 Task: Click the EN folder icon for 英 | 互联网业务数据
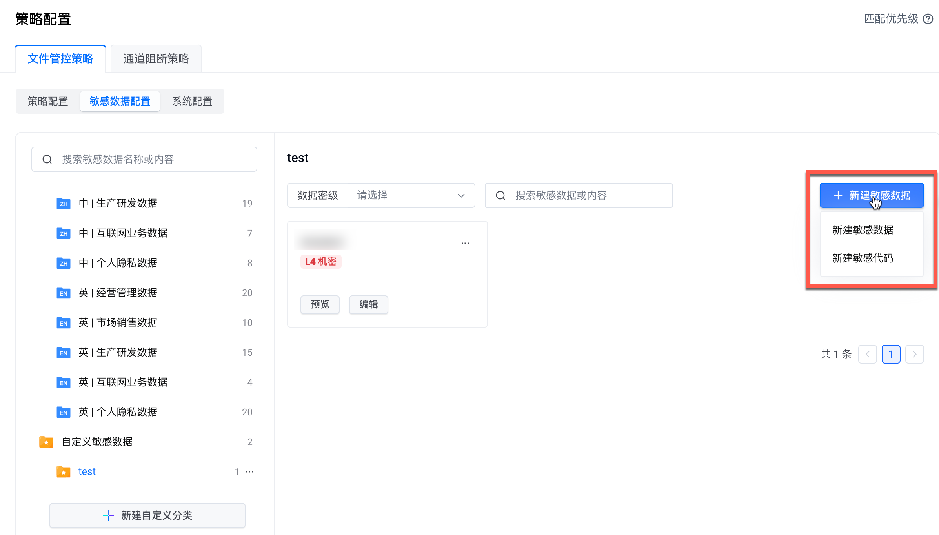pos(64,382)
